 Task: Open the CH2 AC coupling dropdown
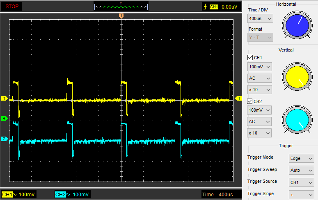(x=260, y=121)
